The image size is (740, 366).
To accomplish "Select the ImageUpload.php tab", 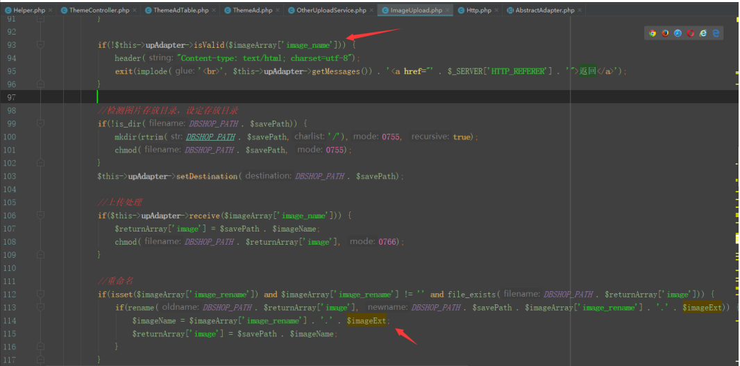I will 415,10.
